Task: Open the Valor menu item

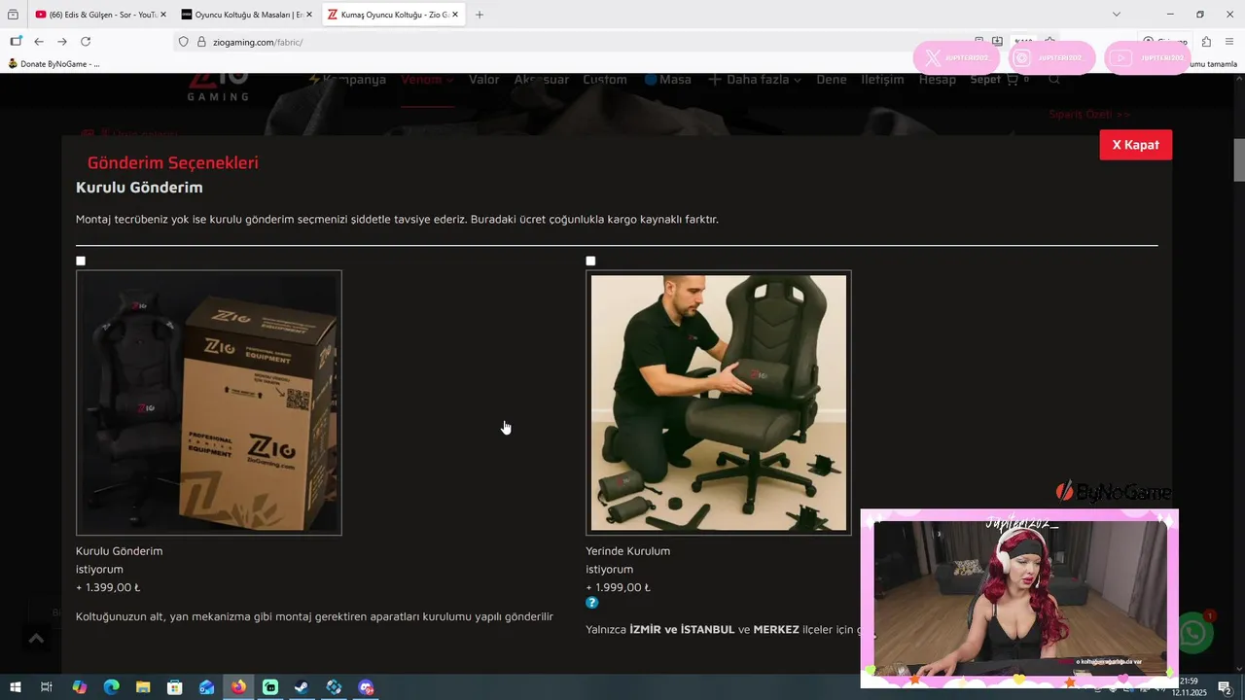Action: click(x=484, y=80)
